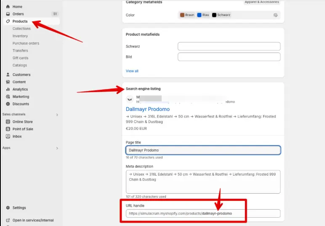Click View all metafields link
This screenshot has width=325, height=226.
click(x=132, y=71)
